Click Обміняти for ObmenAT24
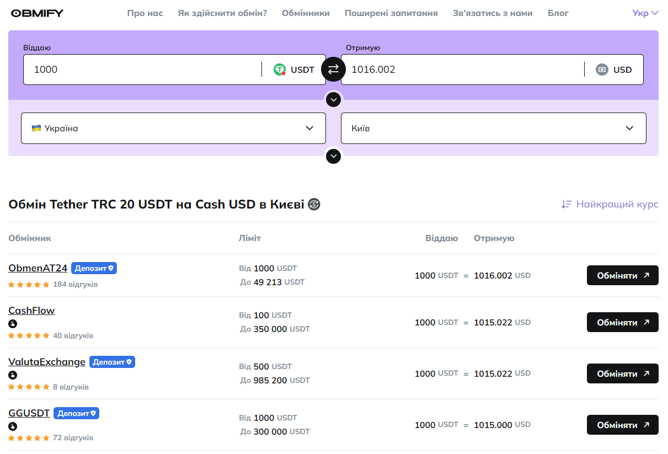 (623, 275)
